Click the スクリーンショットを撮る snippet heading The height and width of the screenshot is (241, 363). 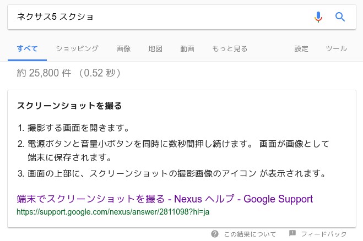69,106
